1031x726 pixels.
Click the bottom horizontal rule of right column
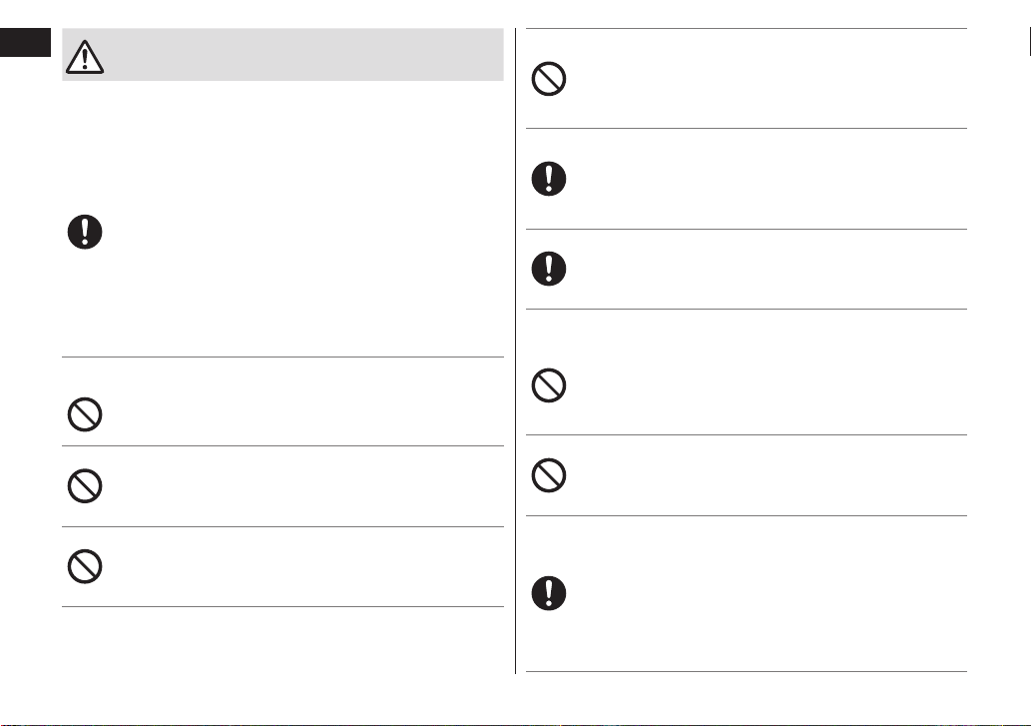[747, 671]
